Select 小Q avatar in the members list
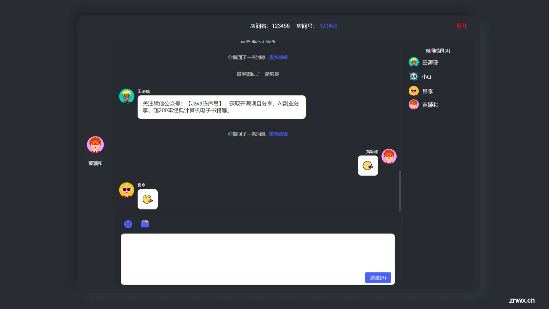 click(414, 77)
